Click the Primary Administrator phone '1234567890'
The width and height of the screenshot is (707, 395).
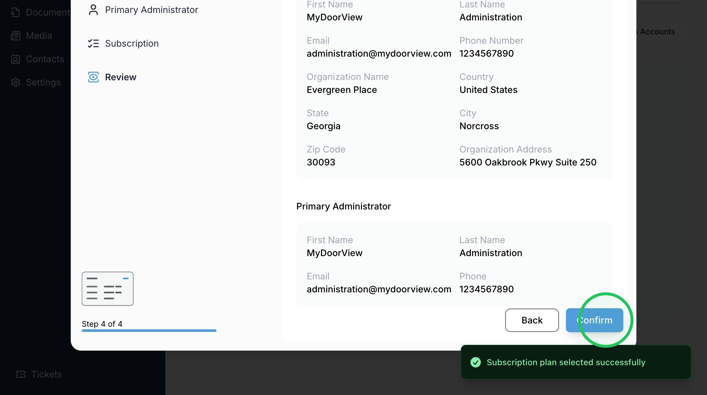487,289
